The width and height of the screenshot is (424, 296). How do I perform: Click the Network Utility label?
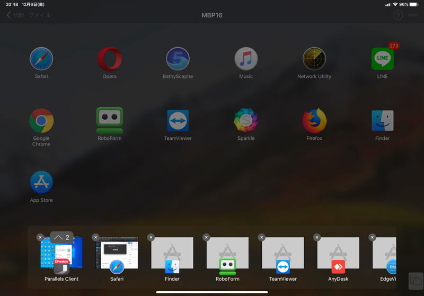(314, 76)
